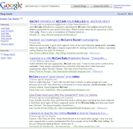Viewport: 133px width, 129px height.
Task: Click the 'Published' sidebar heading
Action: click(4, 25)
